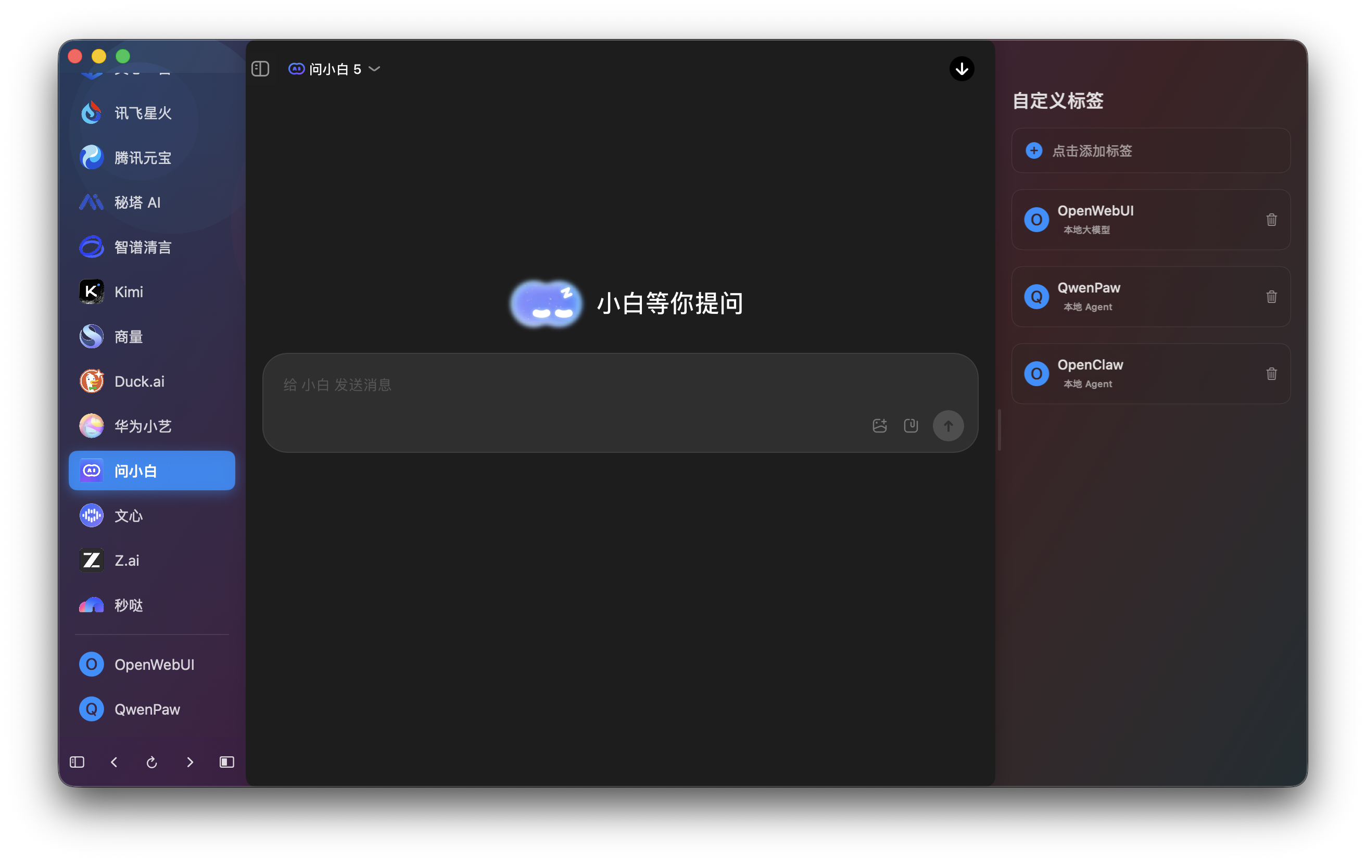Click 点击添加标签 to add a tag

point(1150,150)
